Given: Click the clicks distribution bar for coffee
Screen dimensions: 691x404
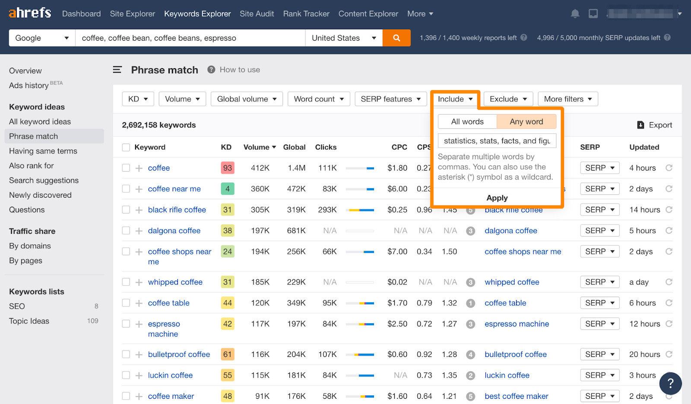Looking at the screenshot, I should click(x=360, y=167).
